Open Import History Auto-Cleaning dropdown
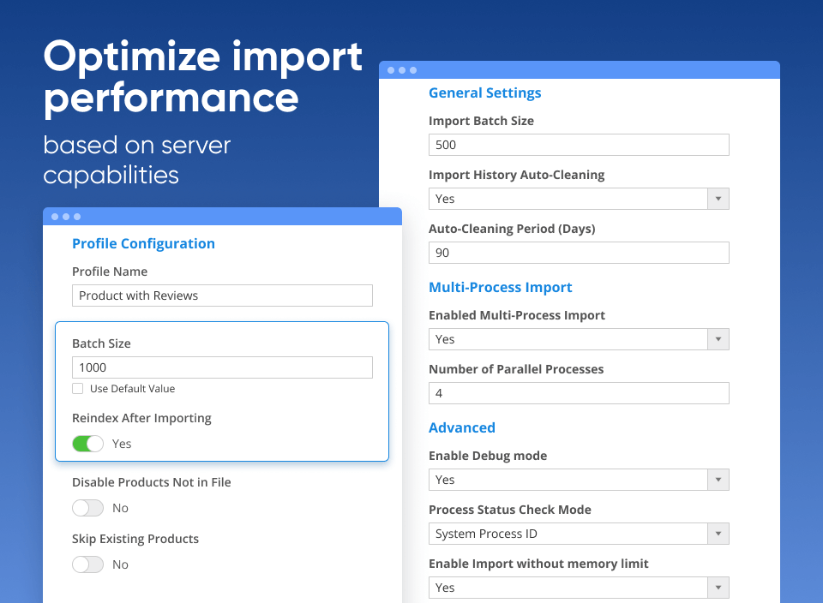 click(x=579, y=199)
